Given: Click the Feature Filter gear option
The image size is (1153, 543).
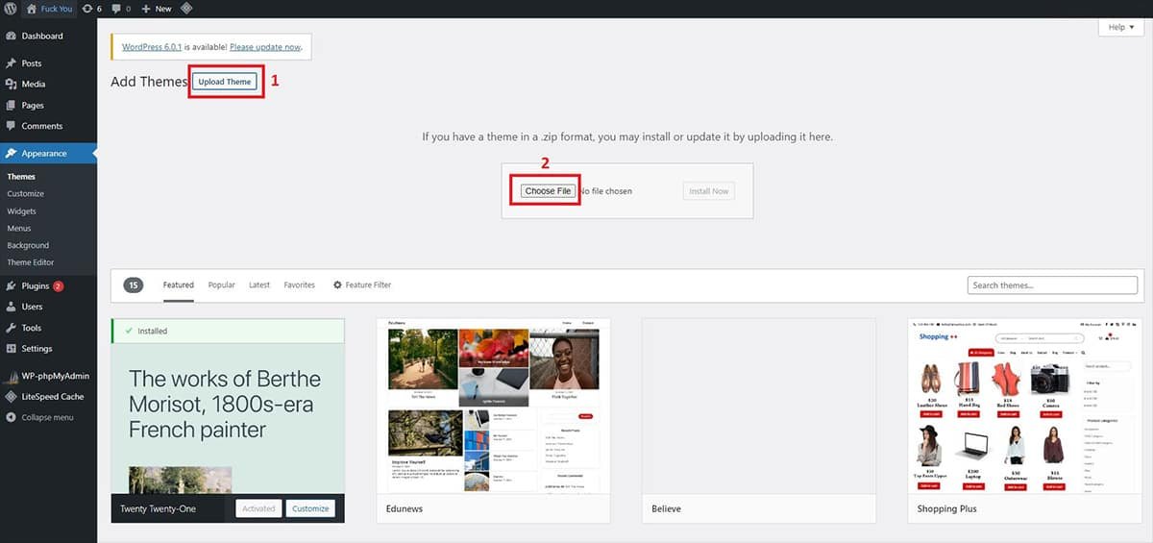Looking at the screenshot, I should [362, 285].
